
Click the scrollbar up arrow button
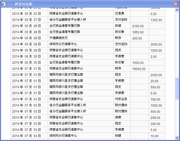click(177, 10)
